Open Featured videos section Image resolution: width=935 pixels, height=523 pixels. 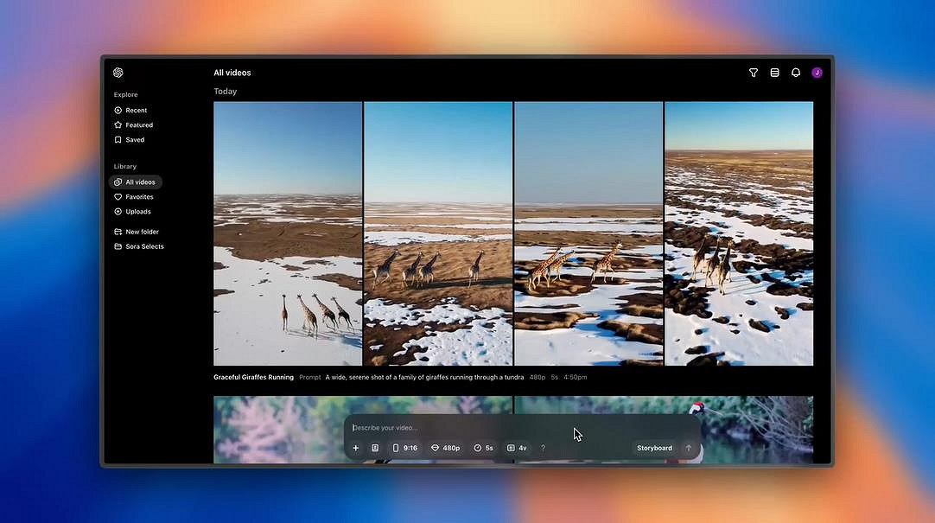coord(138,125)
